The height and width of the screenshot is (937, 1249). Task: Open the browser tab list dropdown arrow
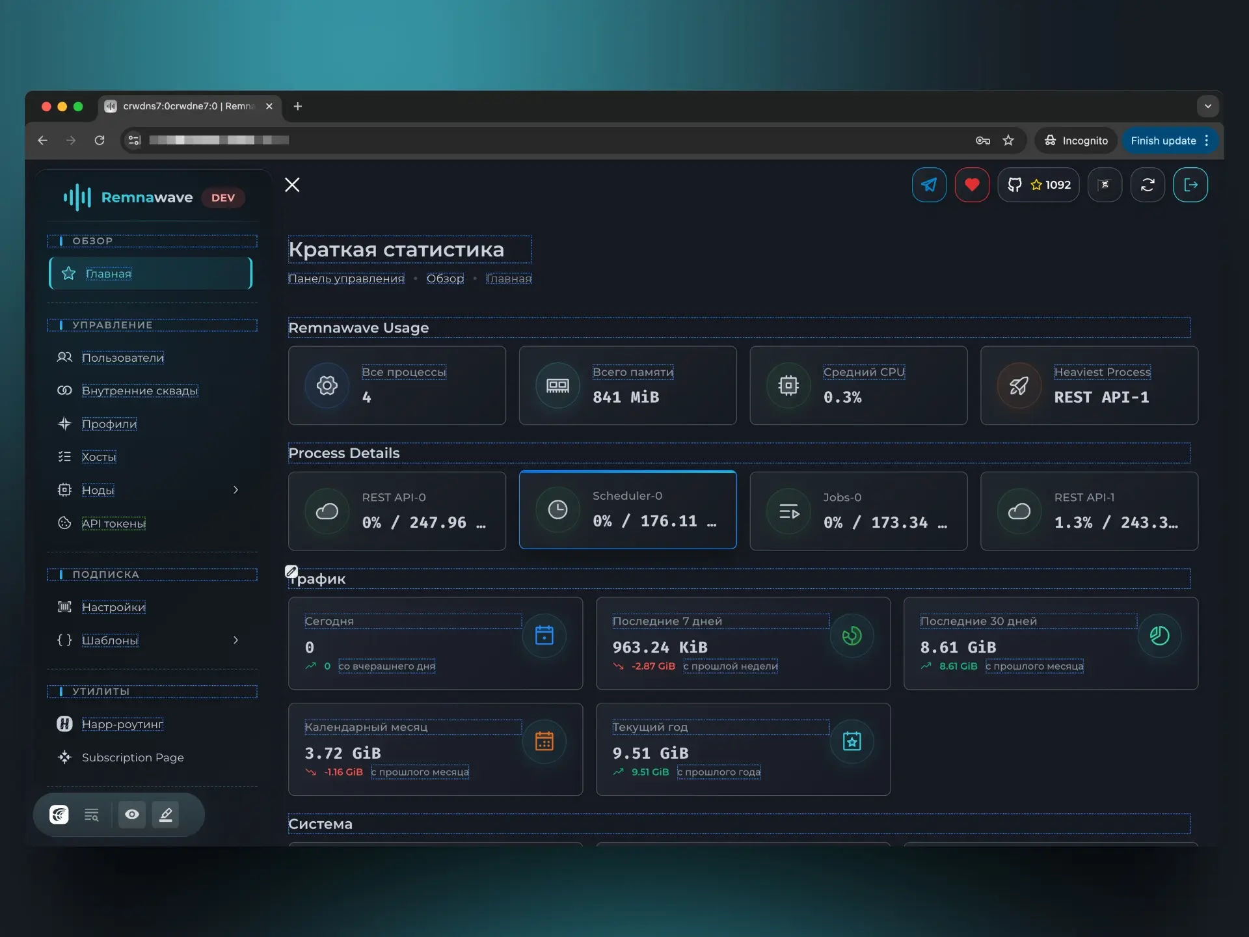[x=1207, y=106]
